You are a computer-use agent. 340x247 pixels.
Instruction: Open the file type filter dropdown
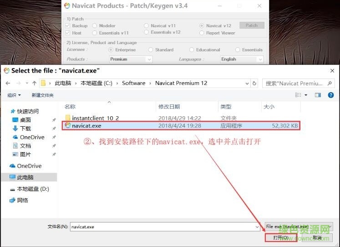pyautogui.click(x=299, y=227)
